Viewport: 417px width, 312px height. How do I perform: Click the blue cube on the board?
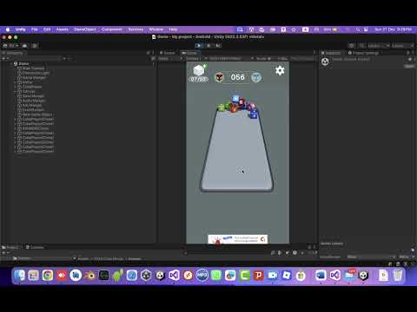[x=254, y=115]
